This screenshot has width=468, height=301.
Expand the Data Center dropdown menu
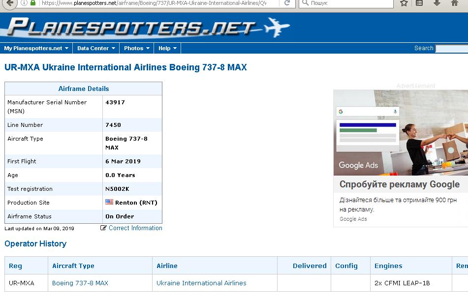96,48
